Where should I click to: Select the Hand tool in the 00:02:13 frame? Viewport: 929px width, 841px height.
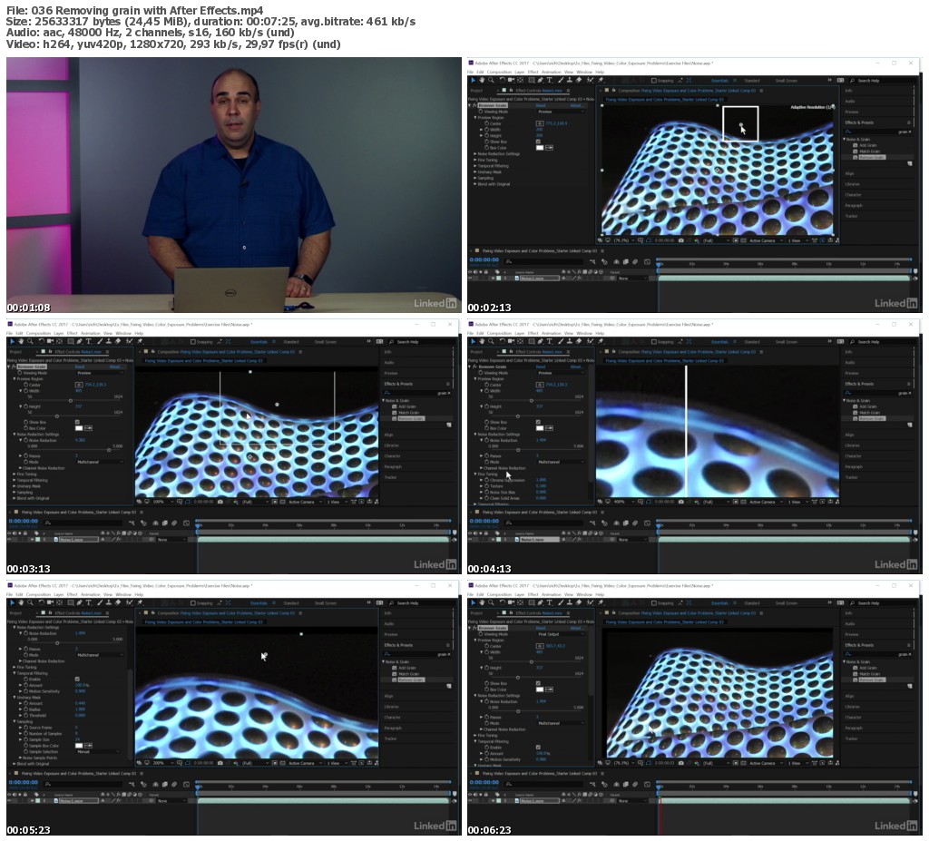point(482,80)
